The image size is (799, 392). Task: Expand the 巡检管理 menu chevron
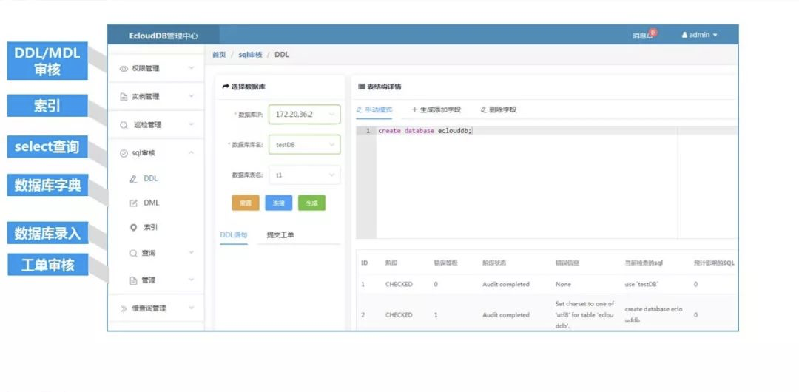click(192, 124)
